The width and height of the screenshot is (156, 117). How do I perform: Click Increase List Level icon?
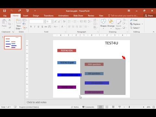click(85, 21)
